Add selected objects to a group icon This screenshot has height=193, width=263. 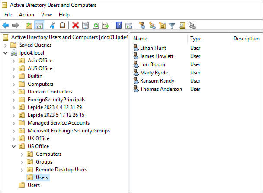pos(192,25)
